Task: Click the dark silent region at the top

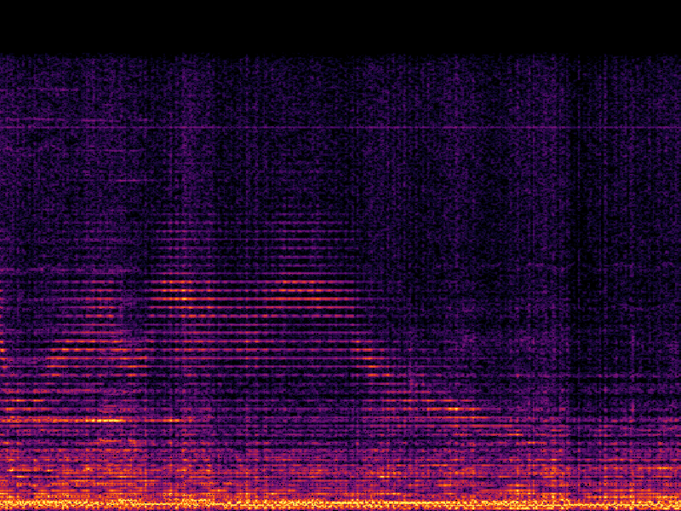Action: pyautogui.click(x=340, y=17)
